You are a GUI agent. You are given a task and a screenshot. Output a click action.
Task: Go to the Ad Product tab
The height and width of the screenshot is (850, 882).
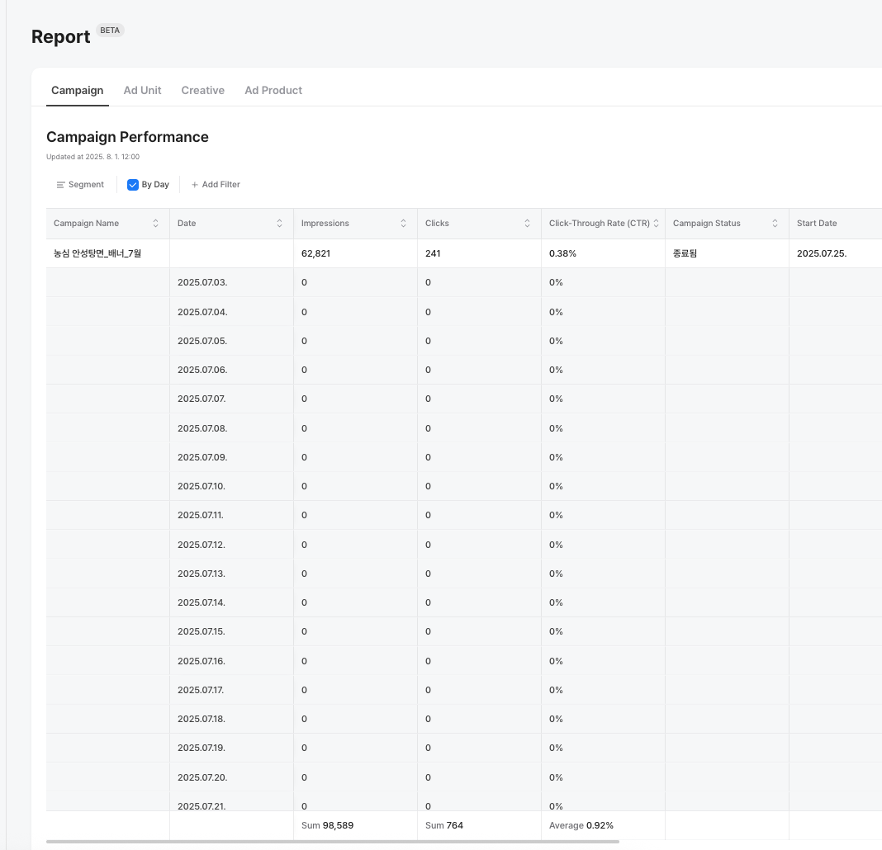pos(273,90)
